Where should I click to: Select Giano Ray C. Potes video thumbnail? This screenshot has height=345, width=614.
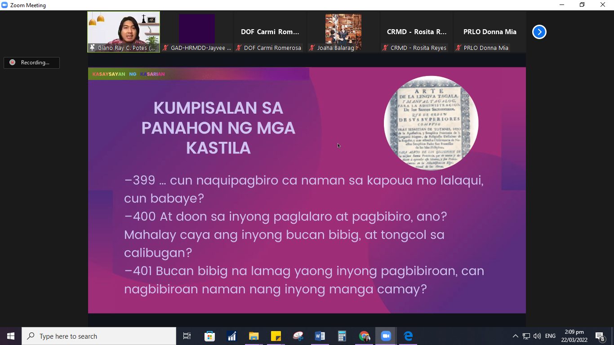(124, 32)
